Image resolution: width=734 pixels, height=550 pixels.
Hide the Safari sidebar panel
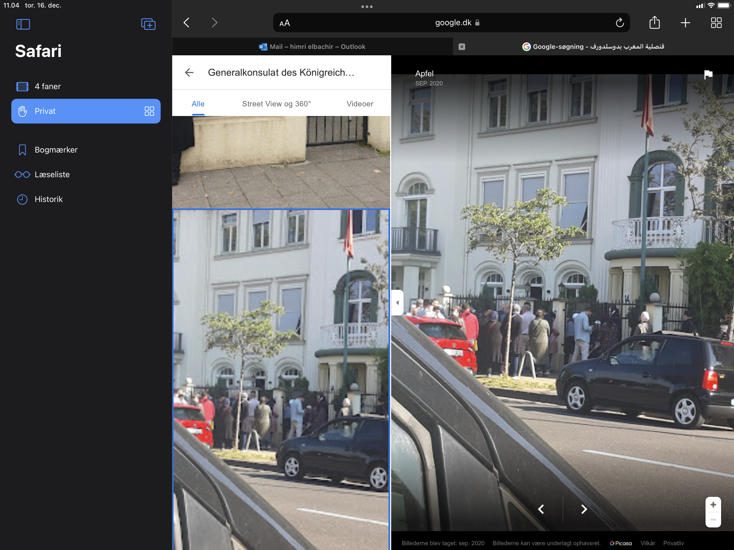tap(23, 24)
